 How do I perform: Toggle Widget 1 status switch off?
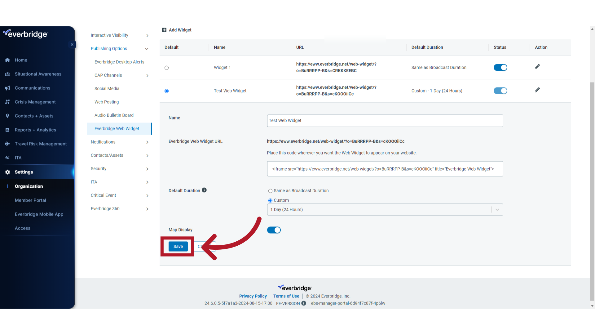pyautogui.click(x=500, y=67)
